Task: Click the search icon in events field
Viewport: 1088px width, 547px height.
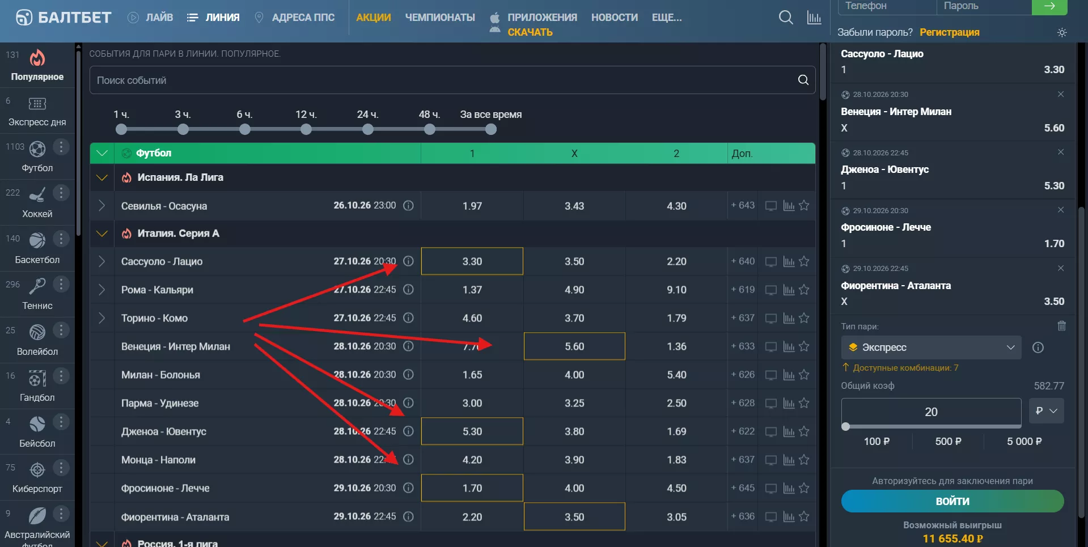Action: click(803, 80)
